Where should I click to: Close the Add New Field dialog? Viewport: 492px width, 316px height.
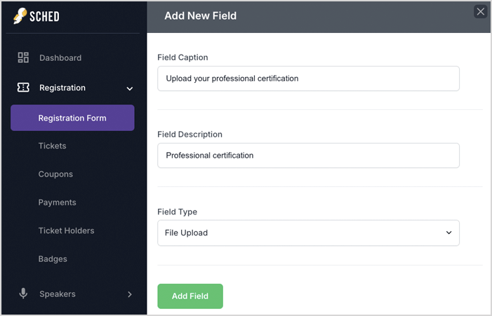coord(480,12)
